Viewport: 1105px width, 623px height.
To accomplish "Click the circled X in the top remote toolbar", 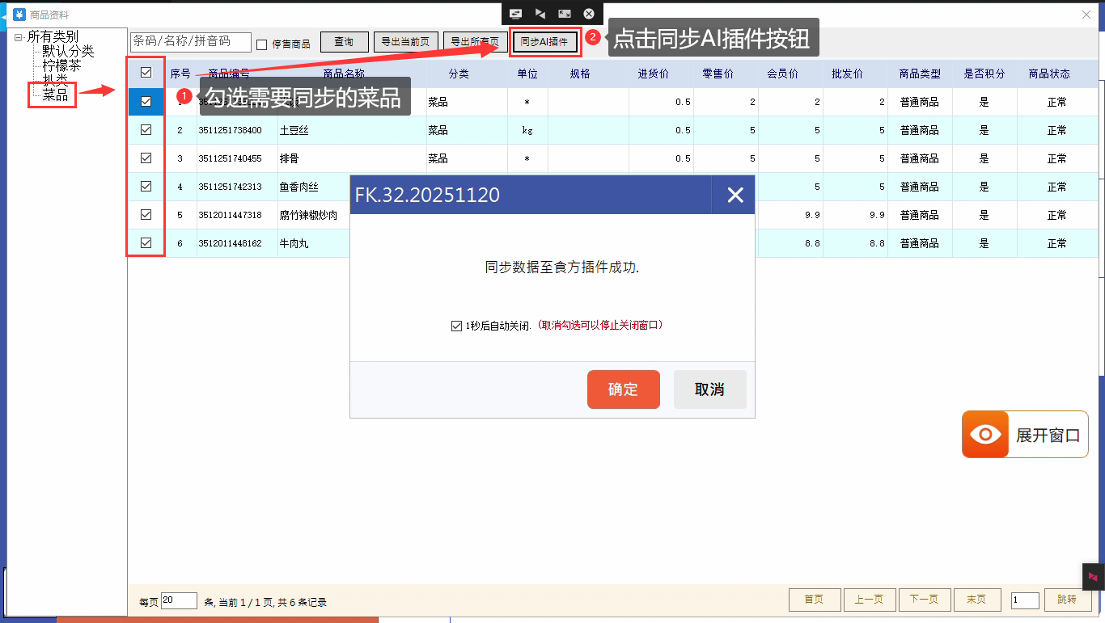I will coord(589,14).
